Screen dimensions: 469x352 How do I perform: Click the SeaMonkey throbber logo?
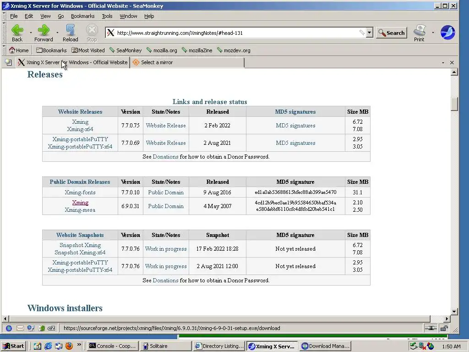(x=448, y=33)
